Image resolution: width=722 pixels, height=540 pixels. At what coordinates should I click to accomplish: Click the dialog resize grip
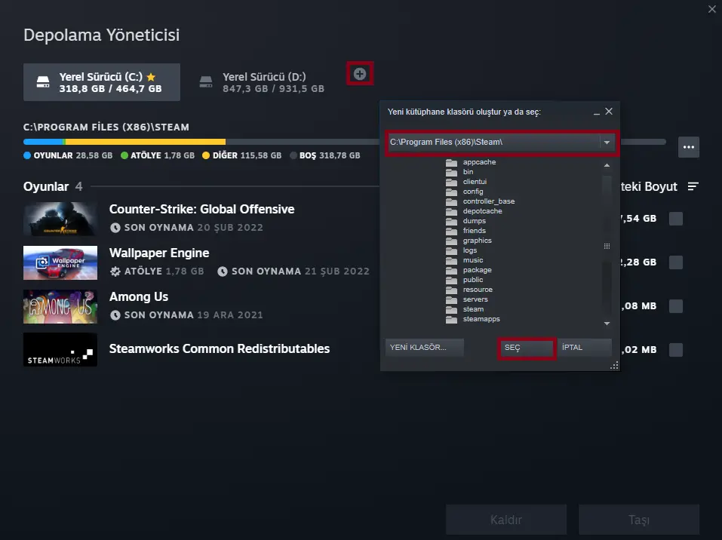614,366
